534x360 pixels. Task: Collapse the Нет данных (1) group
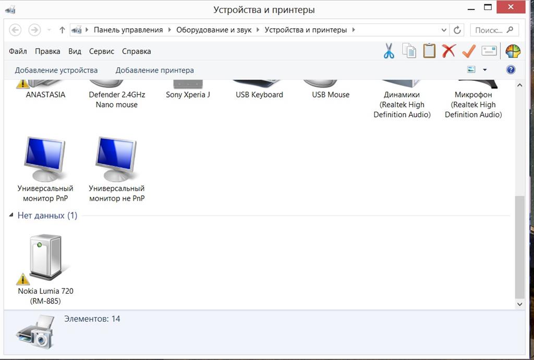[x=11, y=215]
